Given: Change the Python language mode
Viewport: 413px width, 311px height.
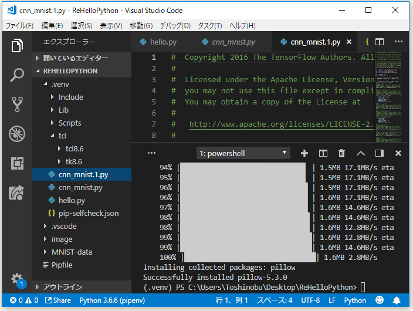Looking at the screenshot, I should coord(355,300).
